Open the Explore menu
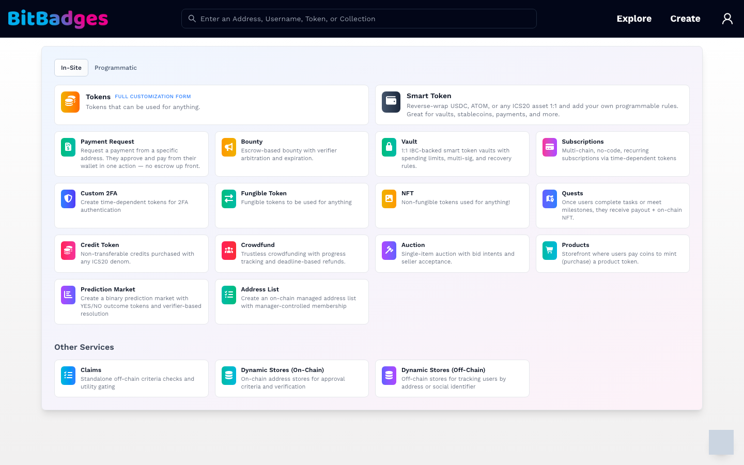Viewport: 744px width, 465px height. point(634,19)
